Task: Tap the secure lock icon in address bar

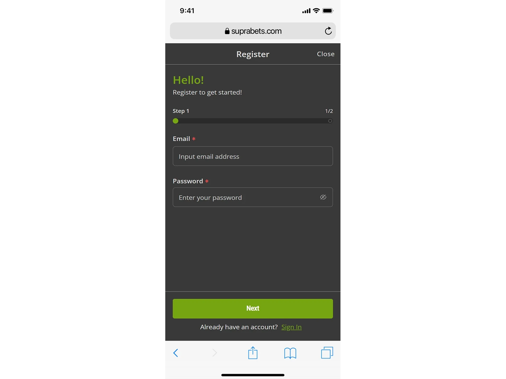Action: tap(226, 31)
